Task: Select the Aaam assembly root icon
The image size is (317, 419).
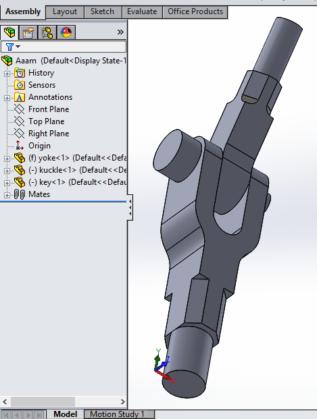Action: [7, 61]
